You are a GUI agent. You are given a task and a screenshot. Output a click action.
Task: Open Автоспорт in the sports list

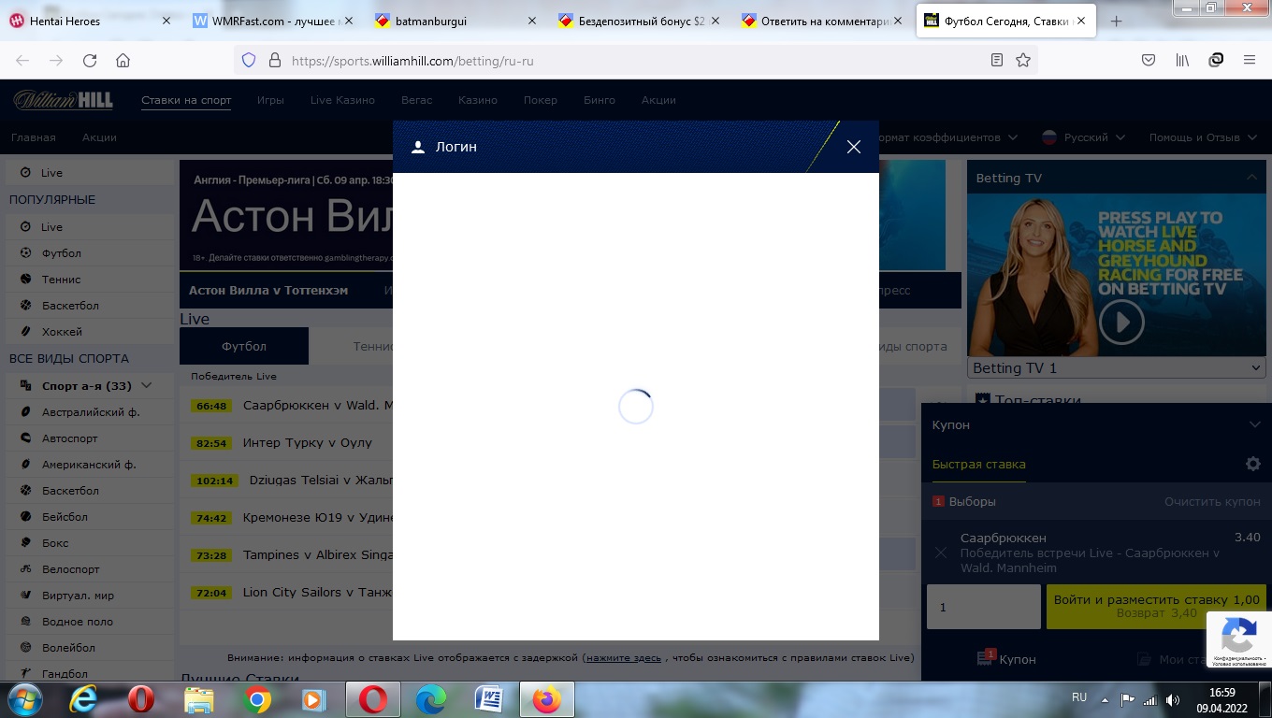[x=89, y=438]
